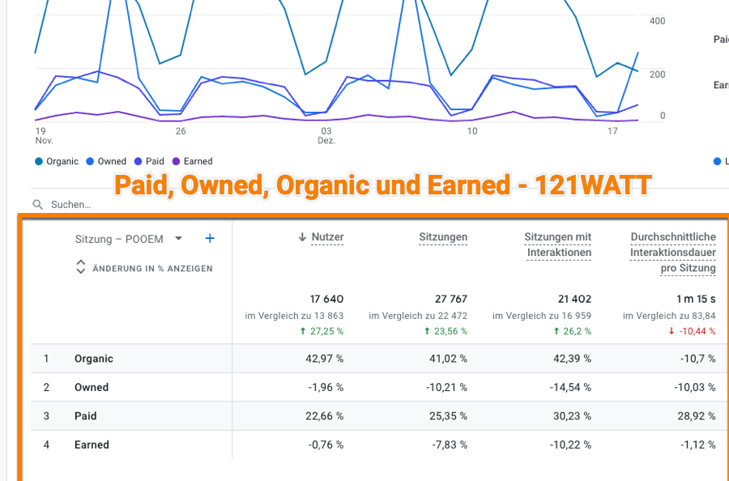Select the Owned table row
Image resolution: width=729 pixels, height=481 pixels.
[92, 387]
